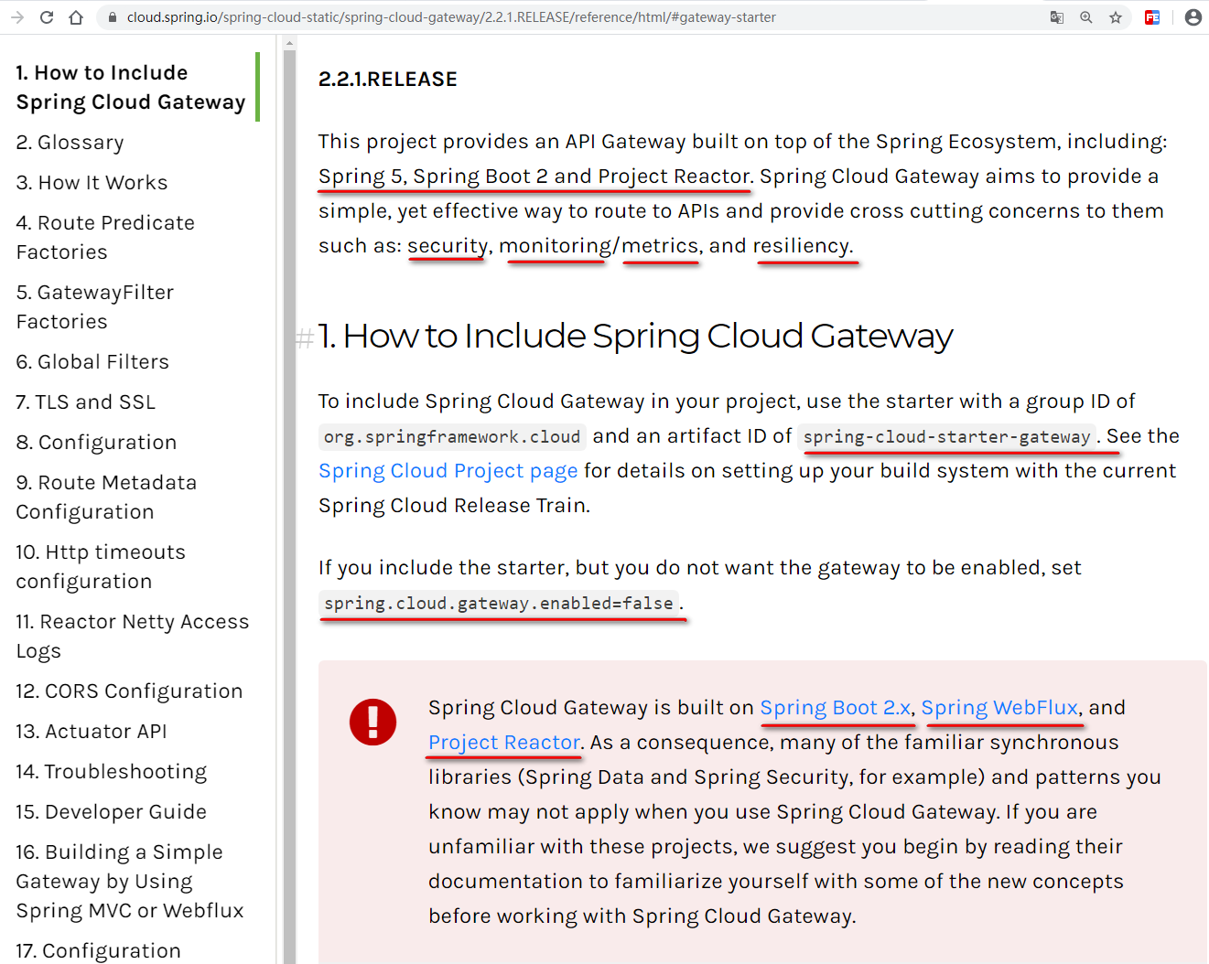This screenshot has width=1209, height=964.
Task: Click the browser forward arrow
Action: coord(17,17)
